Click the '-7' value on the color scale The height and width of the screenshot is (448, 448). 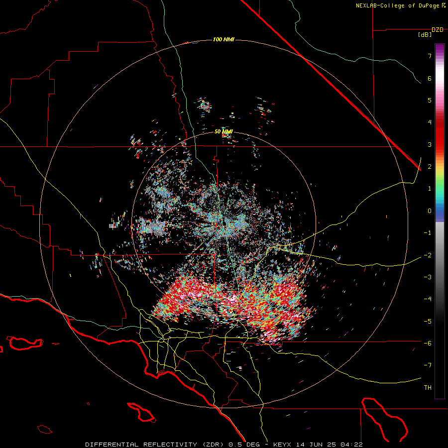tap(428, 365)
